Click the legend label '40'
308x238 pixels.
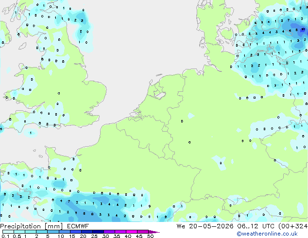[x=128, y=236]
